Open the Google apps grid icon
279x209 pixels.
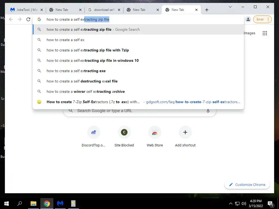pyautogui.click(x=265, y=33)
